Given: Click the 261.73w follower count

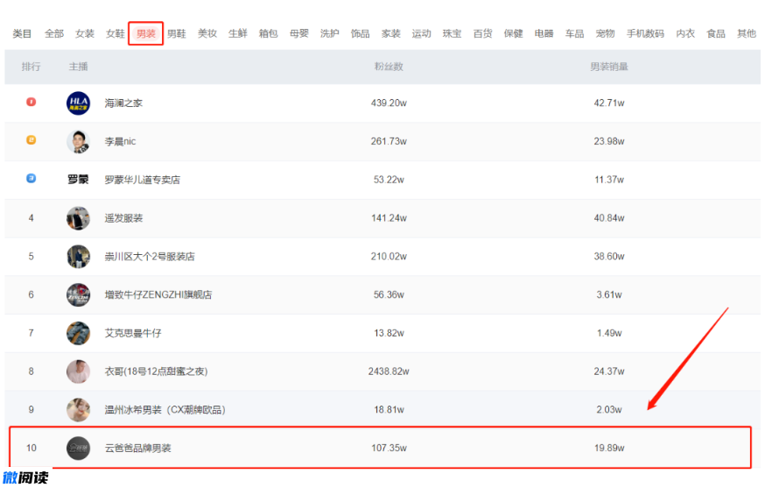Looking at the screenshot, I should click(389, 141).
